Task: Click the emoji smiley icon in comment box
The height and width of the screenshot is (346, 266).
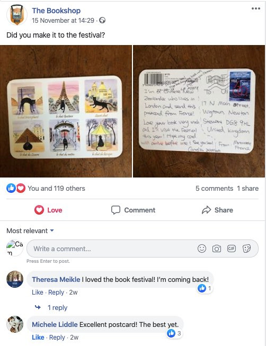Action: [x=202, y=249]
